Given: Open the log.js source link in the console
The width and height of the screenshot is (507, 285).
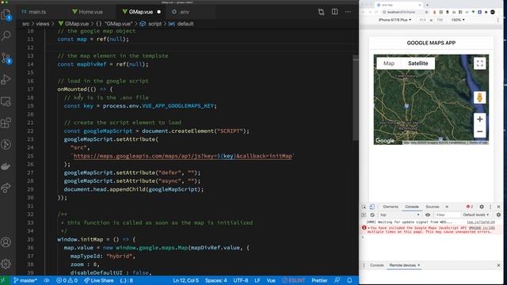Looking at the screenshot, I should coord(481,222).
